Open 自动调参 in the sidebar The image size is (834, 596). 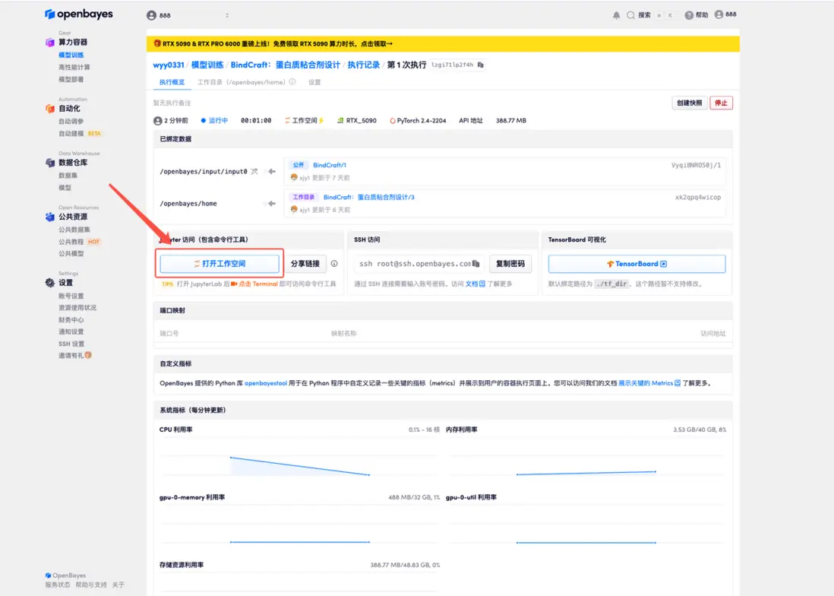pyautogui.click(x=71, y=122)
